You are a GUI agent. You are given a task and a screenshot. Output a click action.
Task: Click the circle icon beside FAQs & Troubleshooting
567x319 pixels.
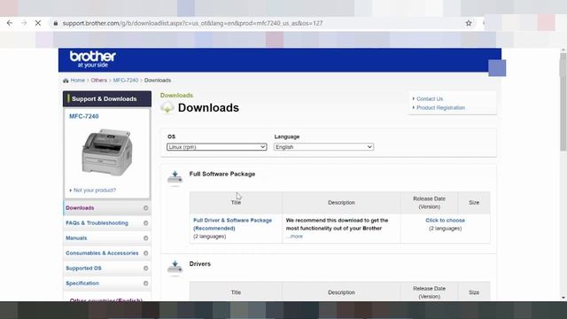pyautogui.click(x=145, y=223)
